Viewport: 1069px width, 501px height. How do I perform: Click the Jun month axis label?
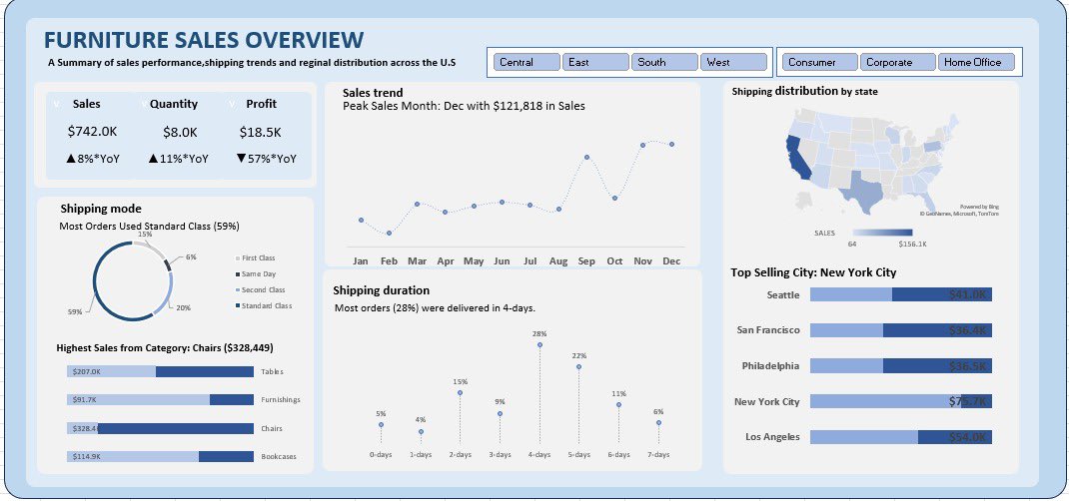pos(502,260)
